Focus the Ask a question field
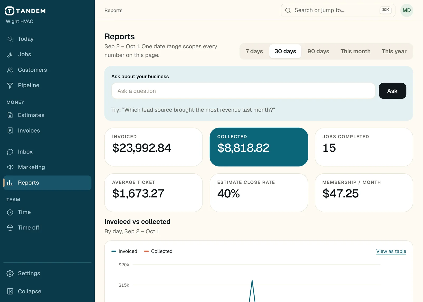The image size is (423, 302). coord(243,91)
